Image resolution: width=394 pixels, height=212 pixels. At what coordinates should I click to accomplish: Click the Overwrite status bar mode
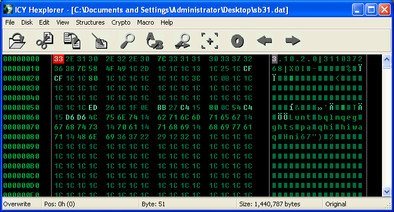click(17, 204)
